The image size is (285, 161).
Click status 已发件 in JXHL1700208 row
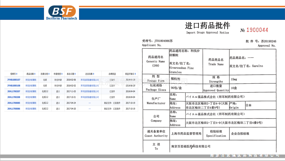(x=112, y=97)
